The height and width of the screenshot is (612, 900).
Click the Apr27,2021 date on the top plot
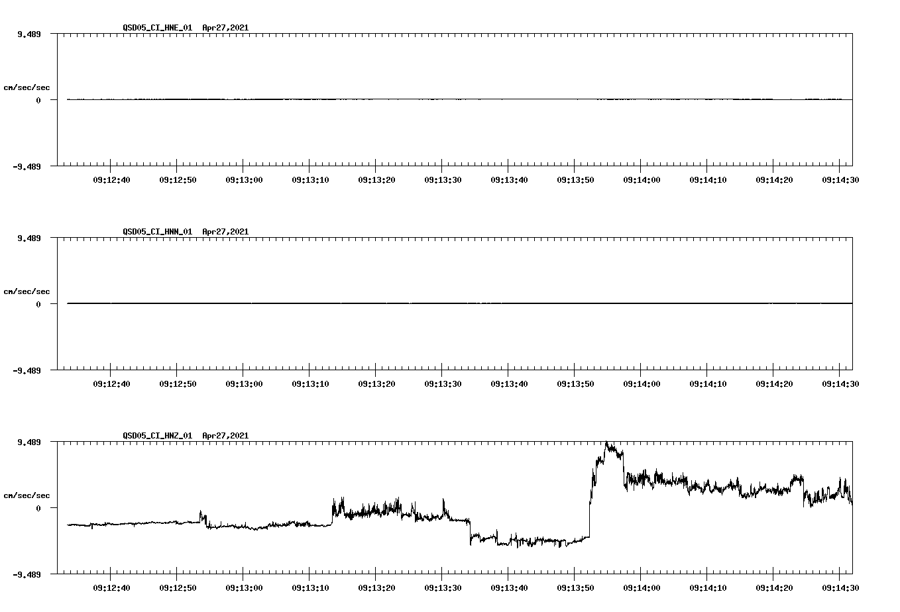[224, 28]
